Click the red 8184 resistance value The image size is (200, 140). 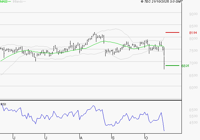(x=193, y=33)
